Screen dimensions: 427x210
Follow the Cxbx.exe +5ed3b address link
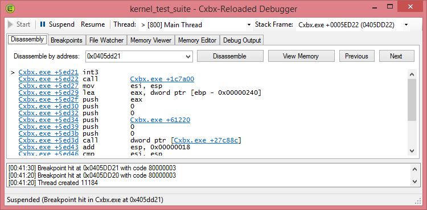point(48,133)
